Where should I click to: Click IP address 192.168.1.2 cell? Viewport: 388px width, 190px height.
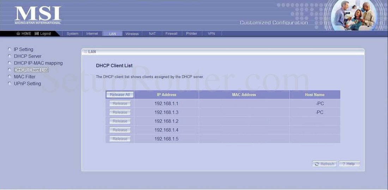click(x=166, y=121)
